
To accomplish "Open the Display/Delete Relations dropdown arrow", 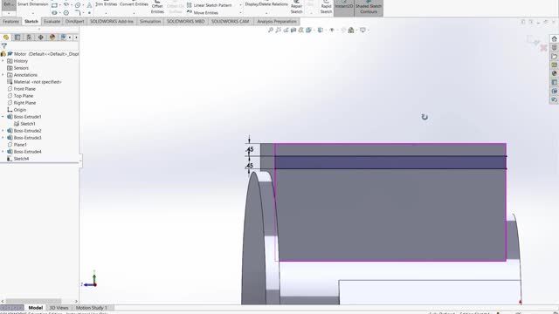I will click(x=266, y=12).
